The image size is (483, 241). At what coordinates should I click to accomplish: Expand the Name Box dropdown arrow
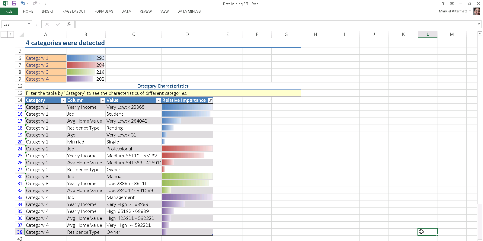pyautogui.click(x=29, y=24)
